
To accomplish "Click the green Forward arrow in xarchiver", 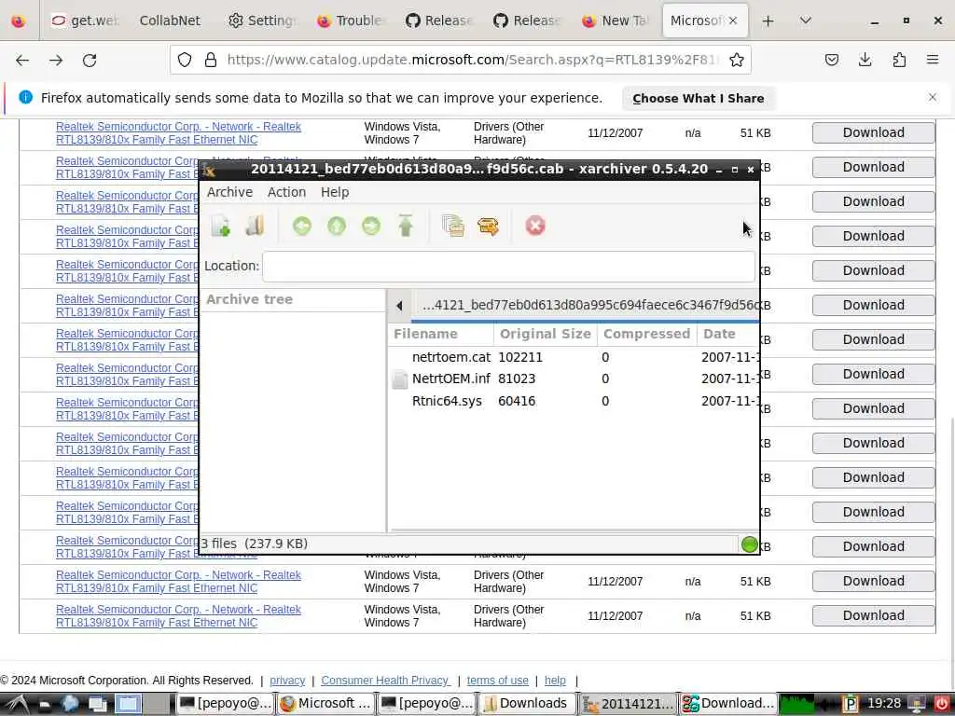I will point(371,226).
